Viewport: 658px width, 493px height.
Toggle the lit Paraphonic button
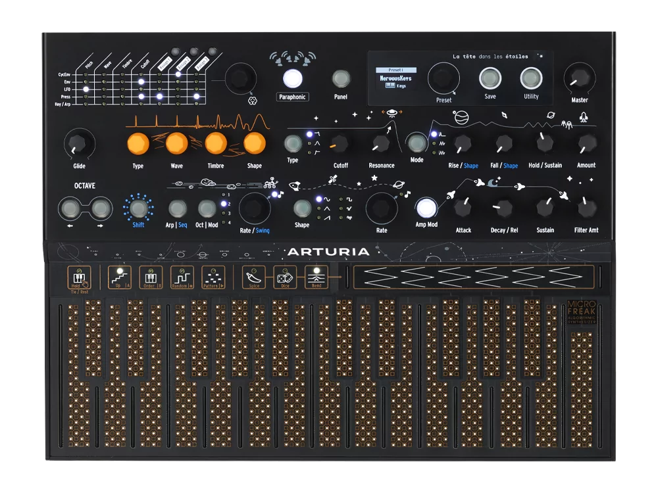point(293,78)
